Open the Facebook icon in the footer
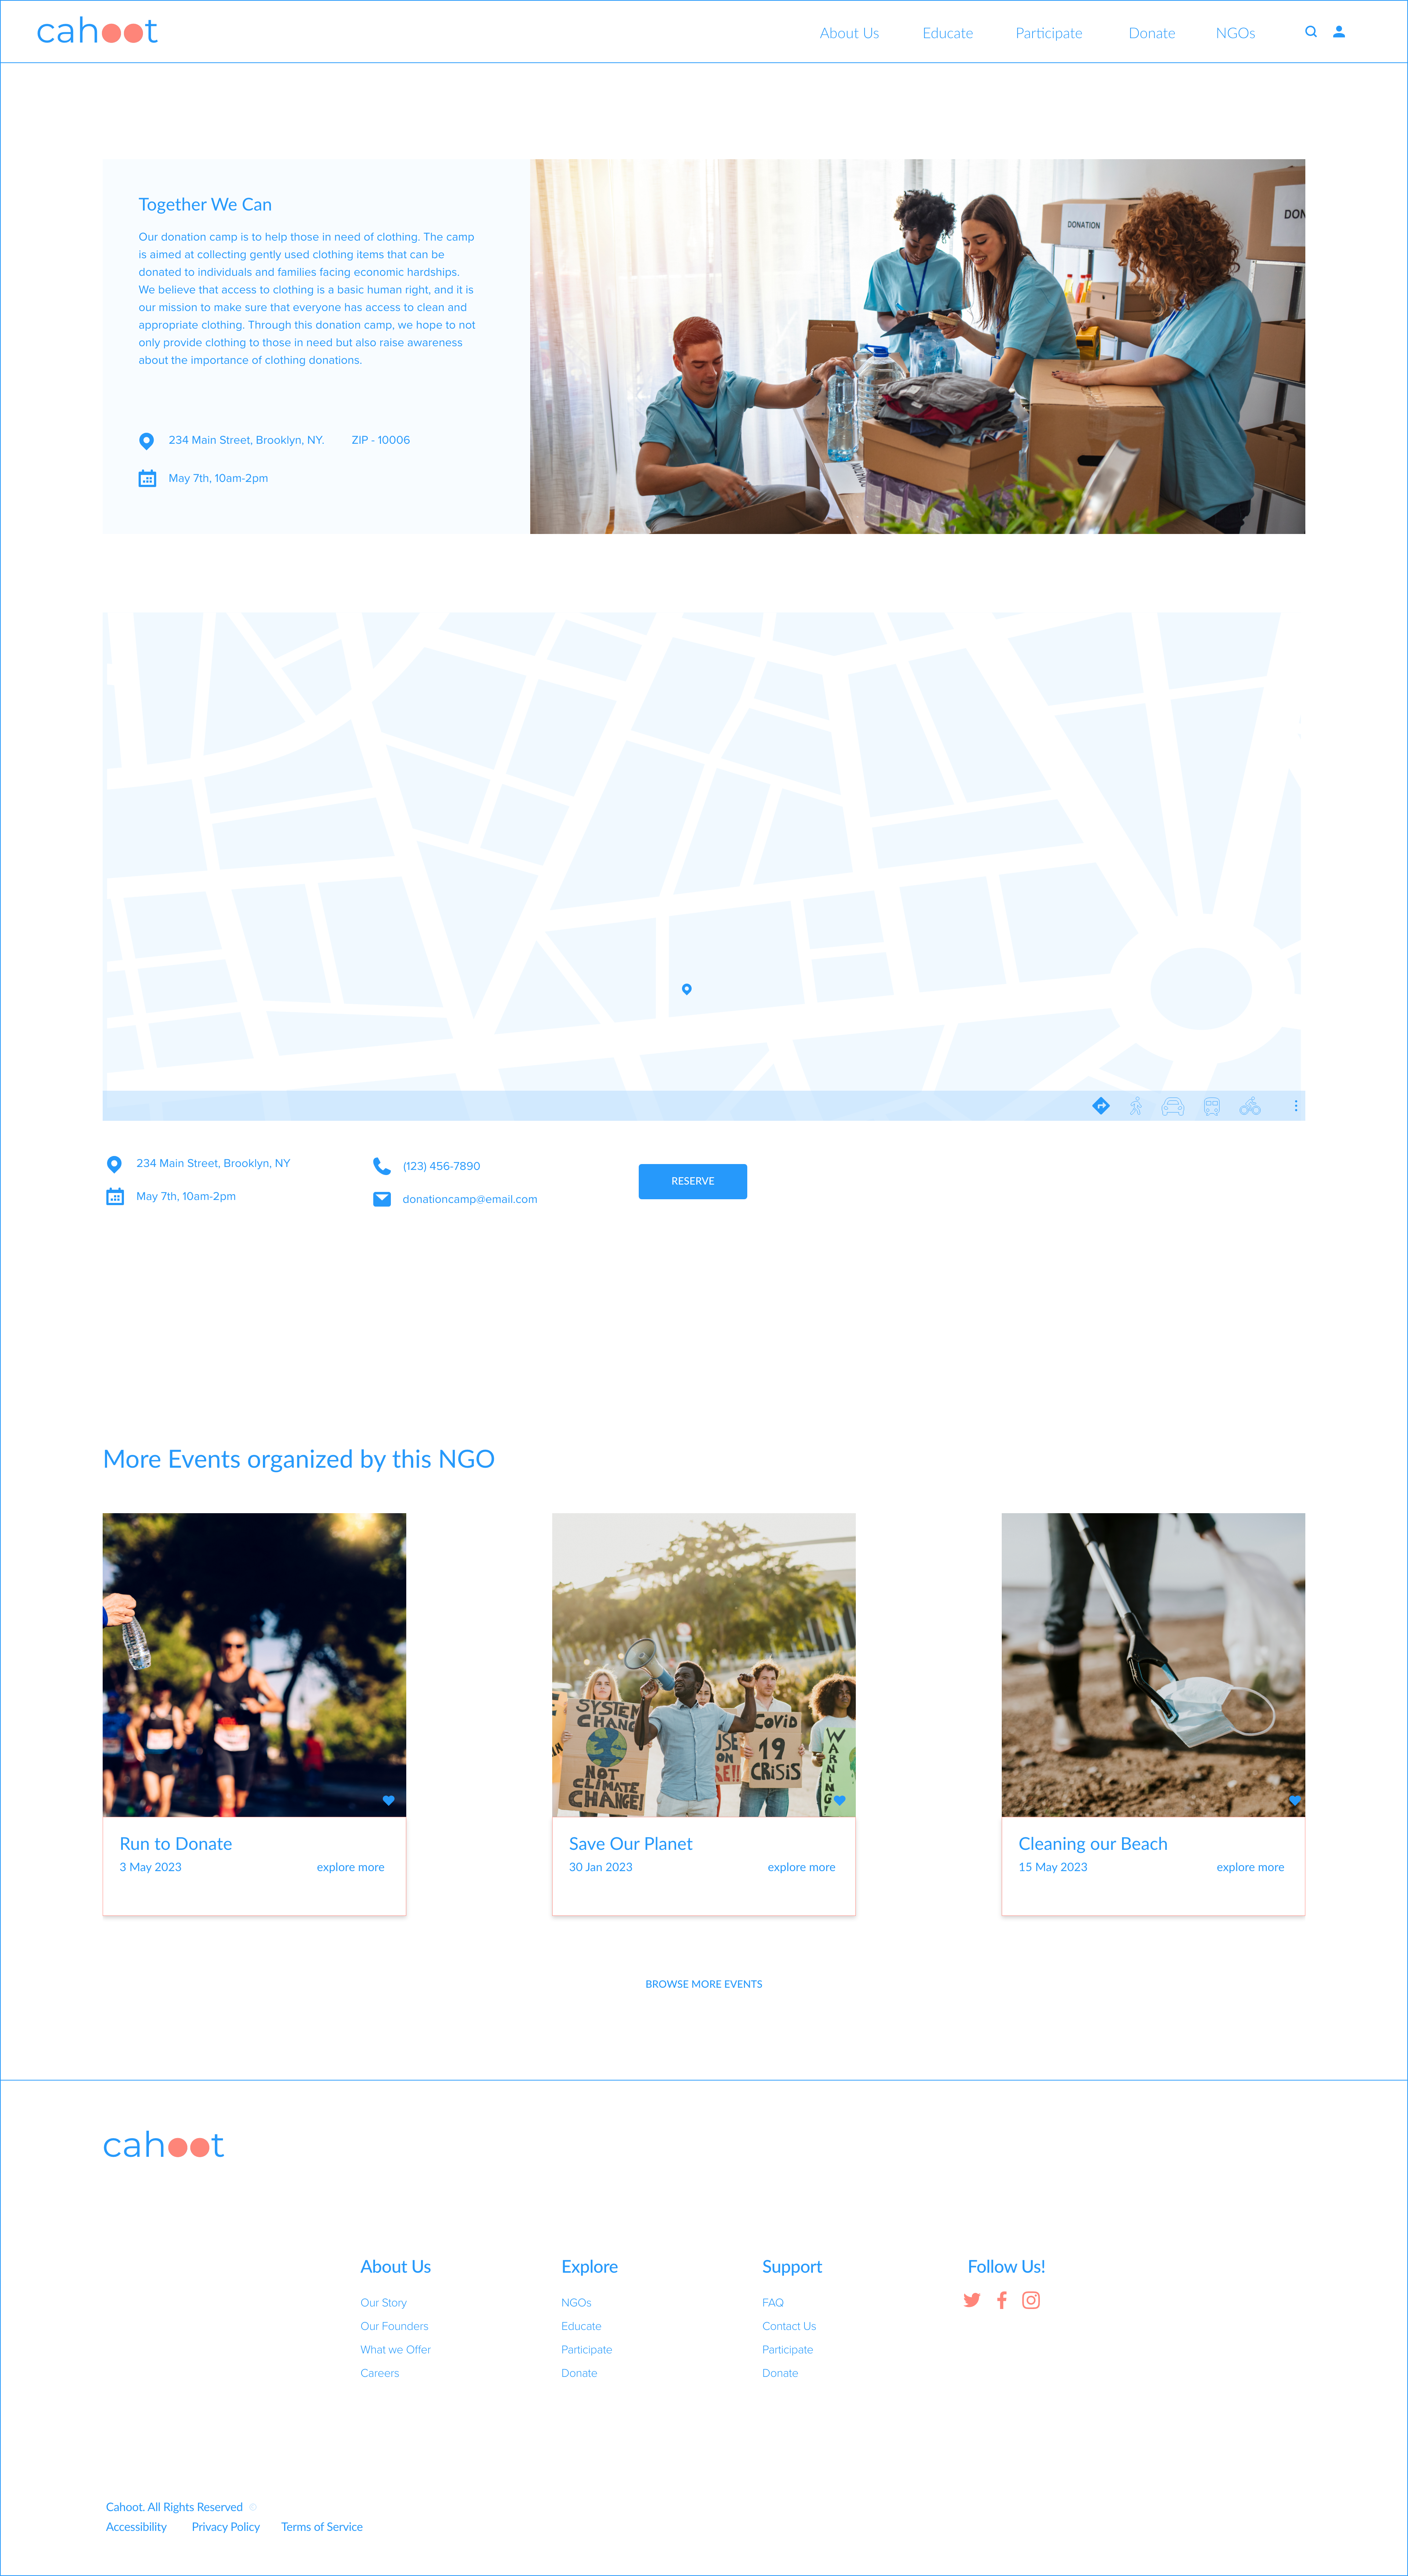Screen dimensions: 1408x2576 click(x=1002, y=2300)
